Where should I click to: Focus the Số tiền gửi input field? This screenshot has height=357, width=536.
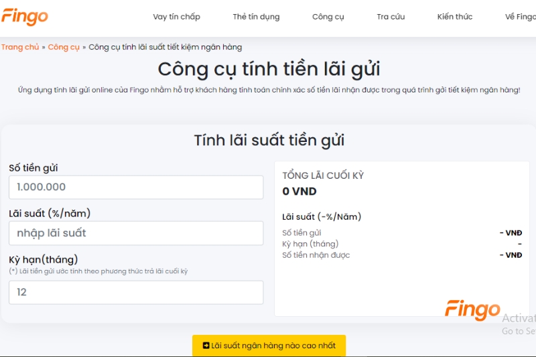coord(136,188)
